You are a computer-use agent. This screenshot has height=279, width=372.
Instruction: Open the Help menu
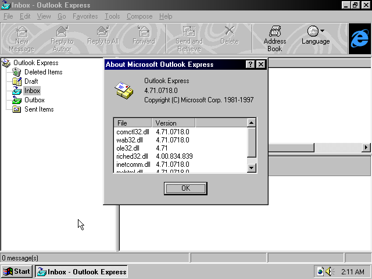(166, 16)
